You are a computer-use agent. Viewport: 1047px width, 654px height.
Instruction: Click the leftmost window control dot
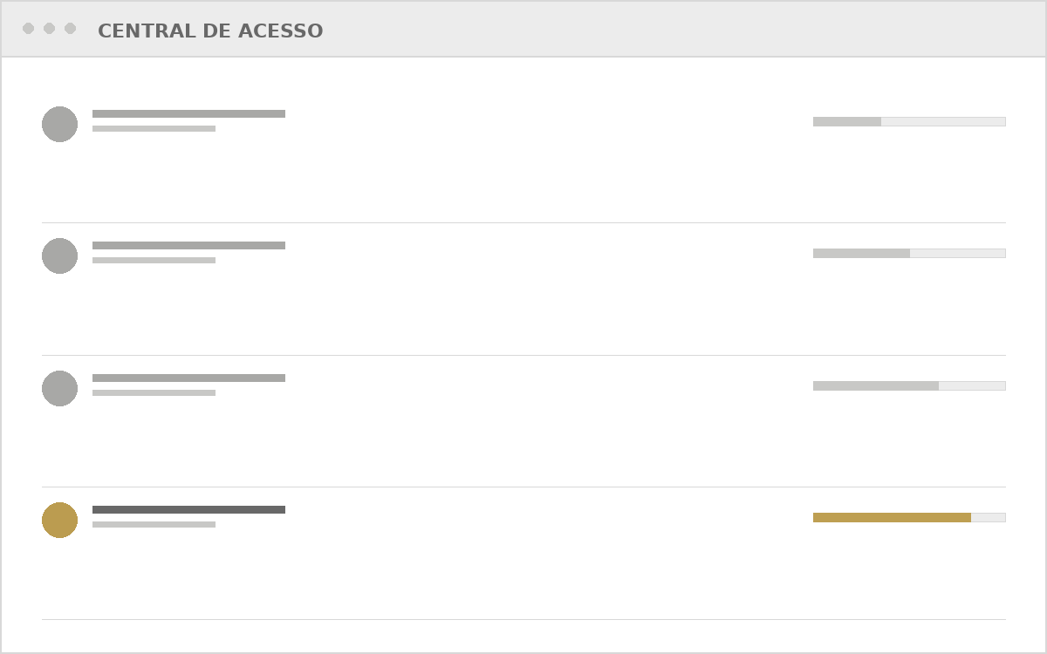(x=28, y=29)
